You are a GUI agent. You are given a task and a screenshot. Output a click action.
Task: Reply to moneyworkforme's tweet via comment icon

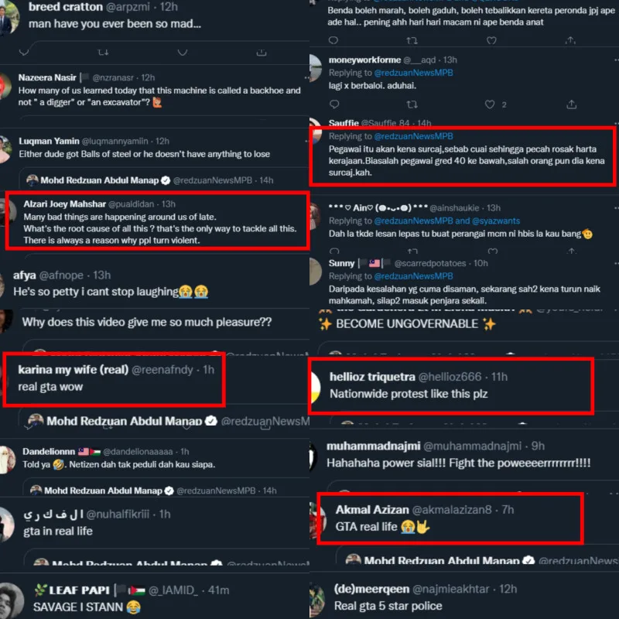point(334,104)
